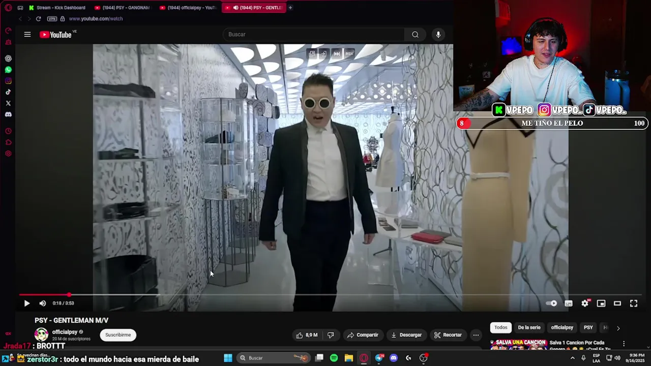
Task: Open GX Control speedometer icon in sidebar
Action: [8, 30]
